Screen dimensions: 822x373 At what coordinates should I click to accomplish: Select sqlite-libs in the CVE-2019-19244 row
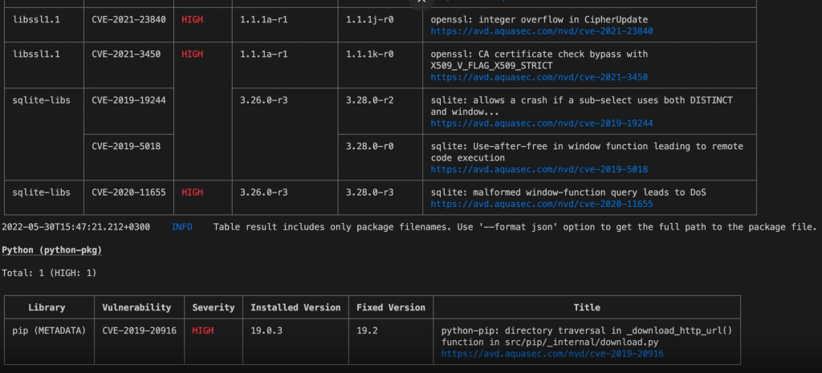[x=42, y=100]
